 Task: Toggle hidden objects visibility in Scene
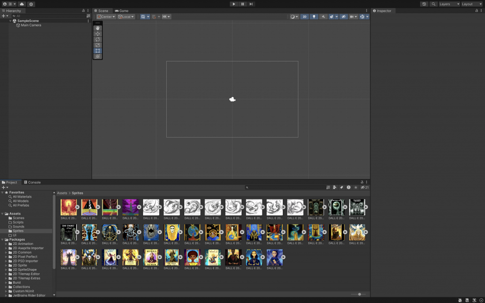tap(344, 17)
